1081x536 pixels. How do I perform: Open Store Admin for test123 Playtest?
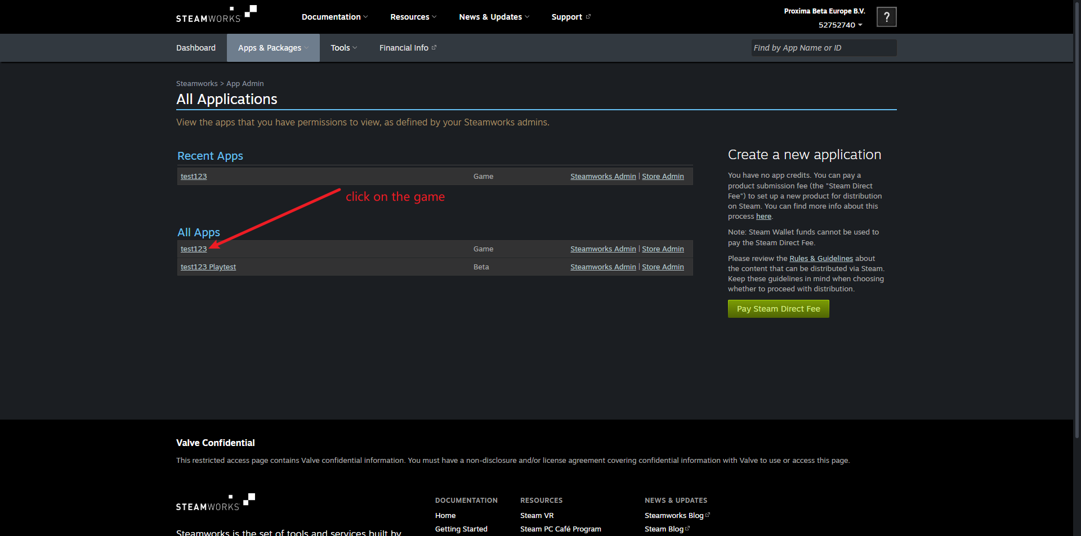pyautogui.click(x=663, y=267)
